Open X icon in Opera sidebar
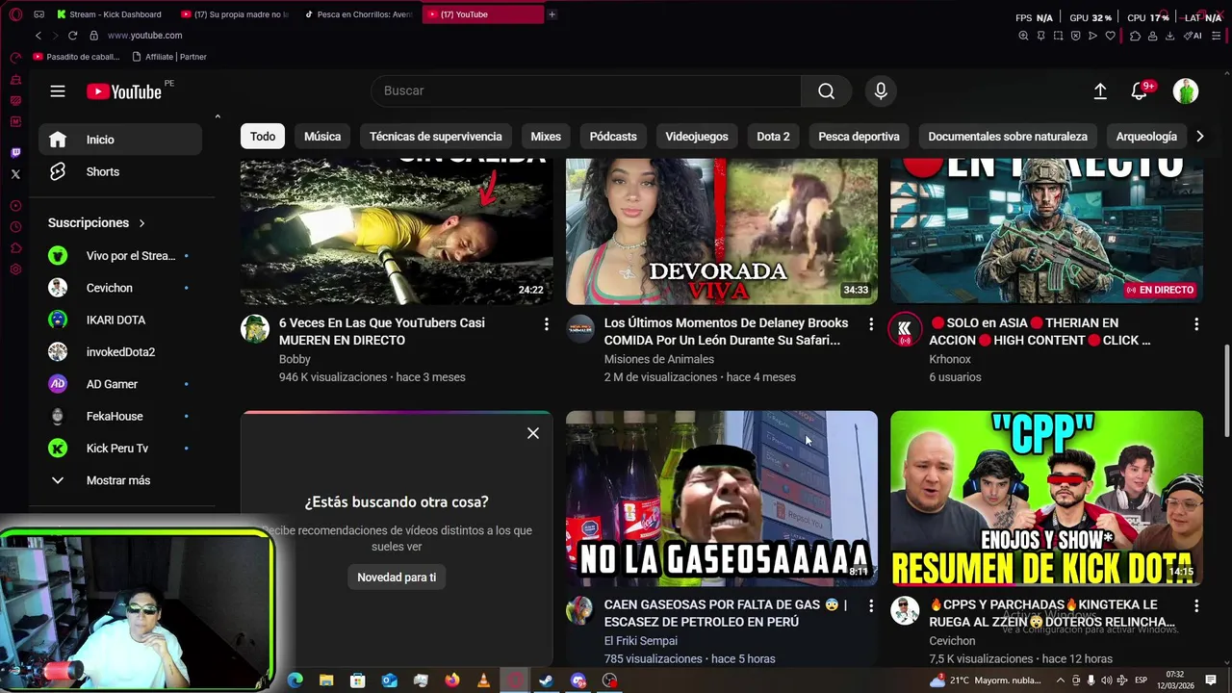This screenshot has width=1232, height=693. click(15, 174)
